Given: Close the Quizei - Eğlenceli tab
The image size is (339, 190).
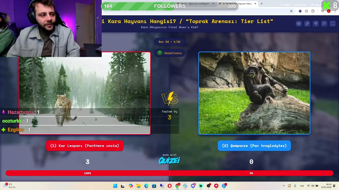Looking at the screenshot, I should click(x=213, y=4).
